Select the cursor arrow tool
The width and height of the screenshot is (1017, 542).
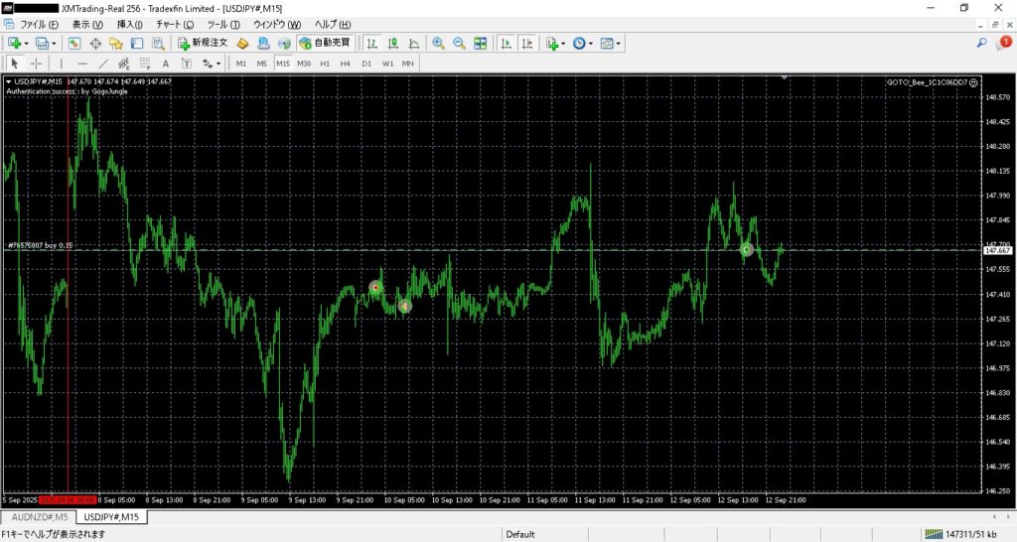click(x=14, y=64)
